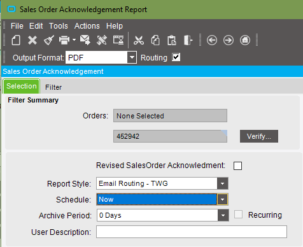Click the Copy toolbar icon
The height and width of the screenshot is (247, 303).
tap(155, 40)
